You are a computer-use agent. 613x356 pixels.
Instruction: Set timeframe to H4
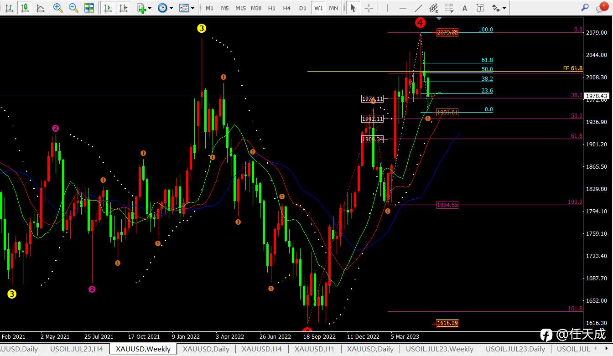click(287, 8)
